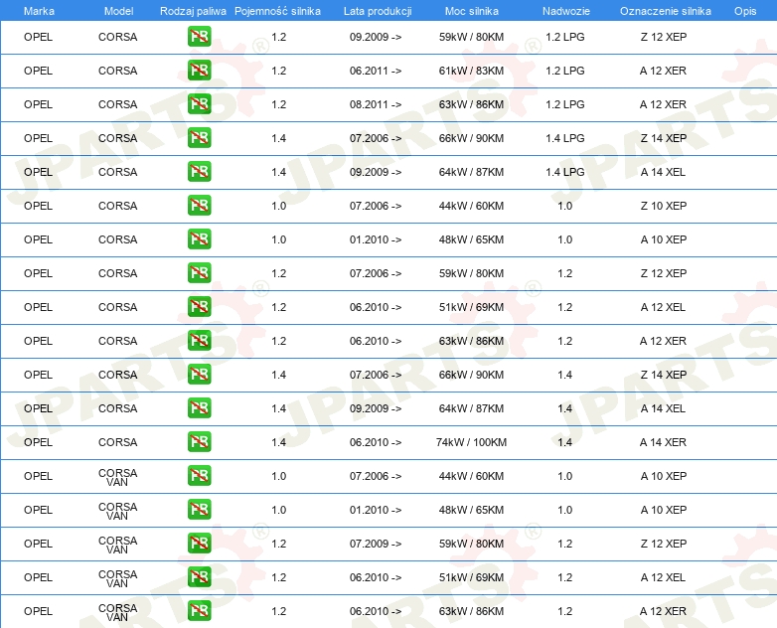Click the '08.2011 ->' production date cell
Viewport: 777px width, 628px height.
click(376, 104)
